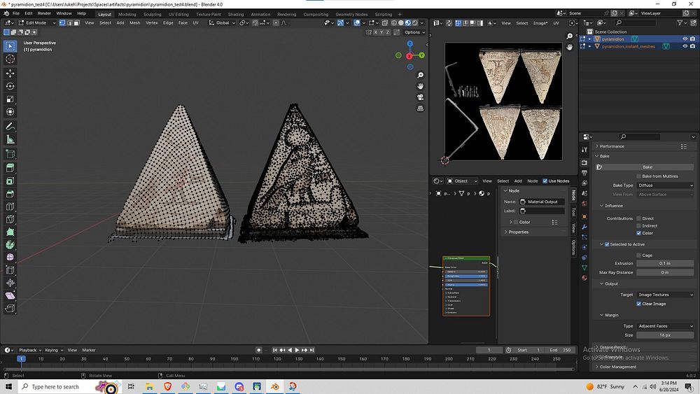Viewport: 700px width, 394px height.
Task: Expand the Color Management panel
Action: point(618,367)
